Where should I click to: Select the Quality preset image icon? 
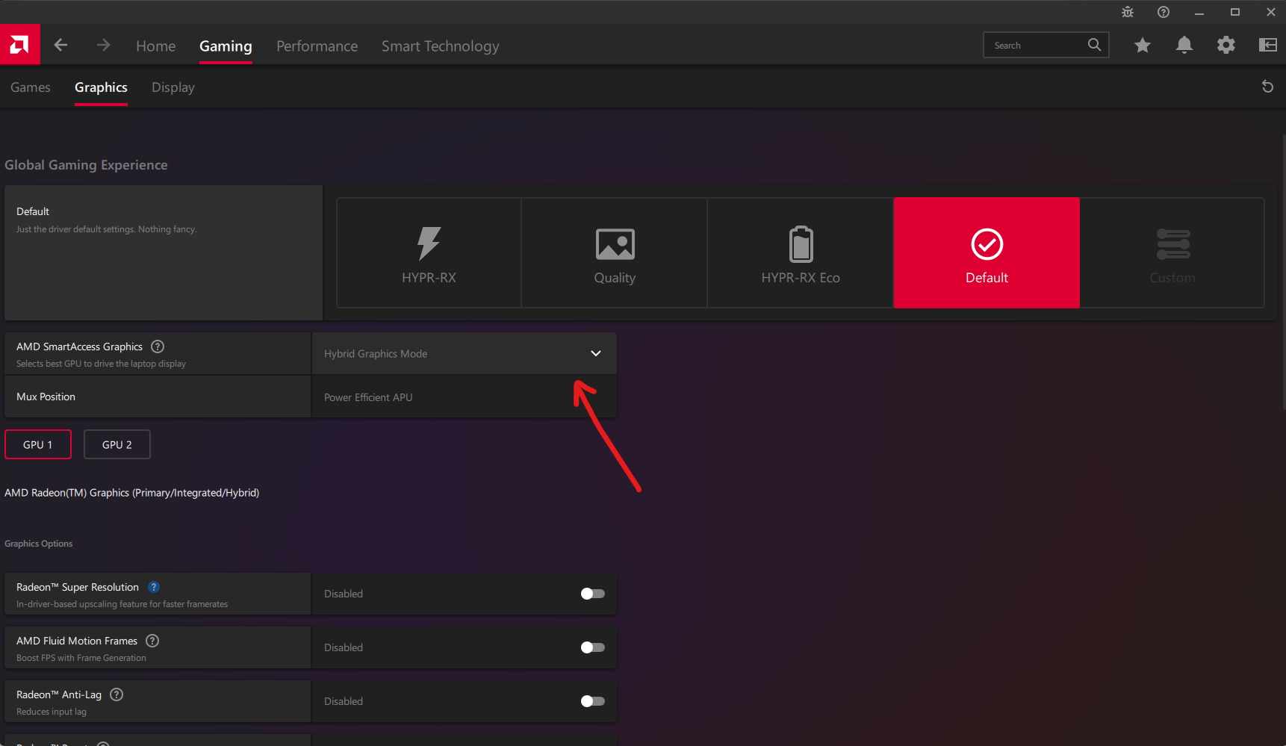[614, 243]
